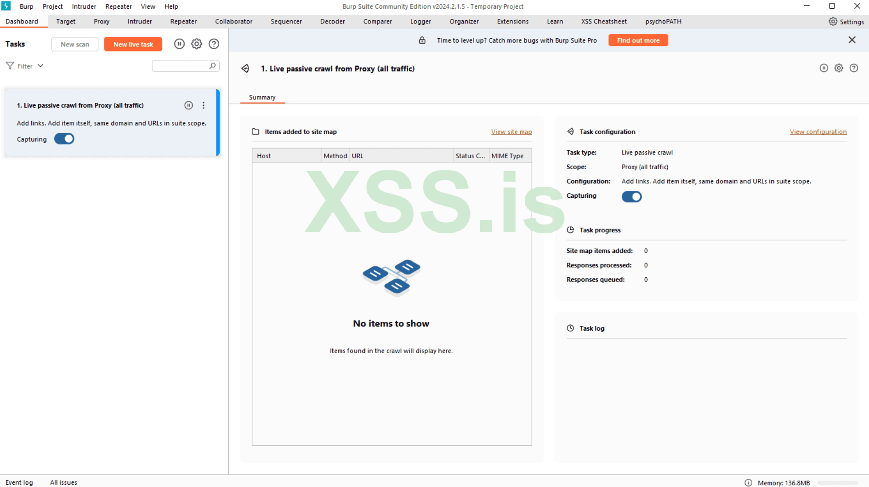The height and width of the screenshot is (487, 869).
Task: Switch to the Comparer tab
Action: pos(378,22)
